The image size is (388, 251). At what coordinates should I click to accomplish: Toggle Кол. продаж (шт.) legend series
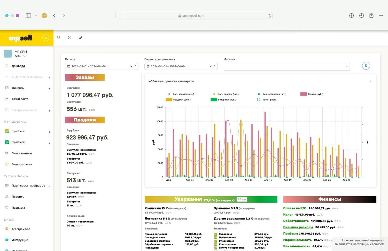(x=225, y=94)
